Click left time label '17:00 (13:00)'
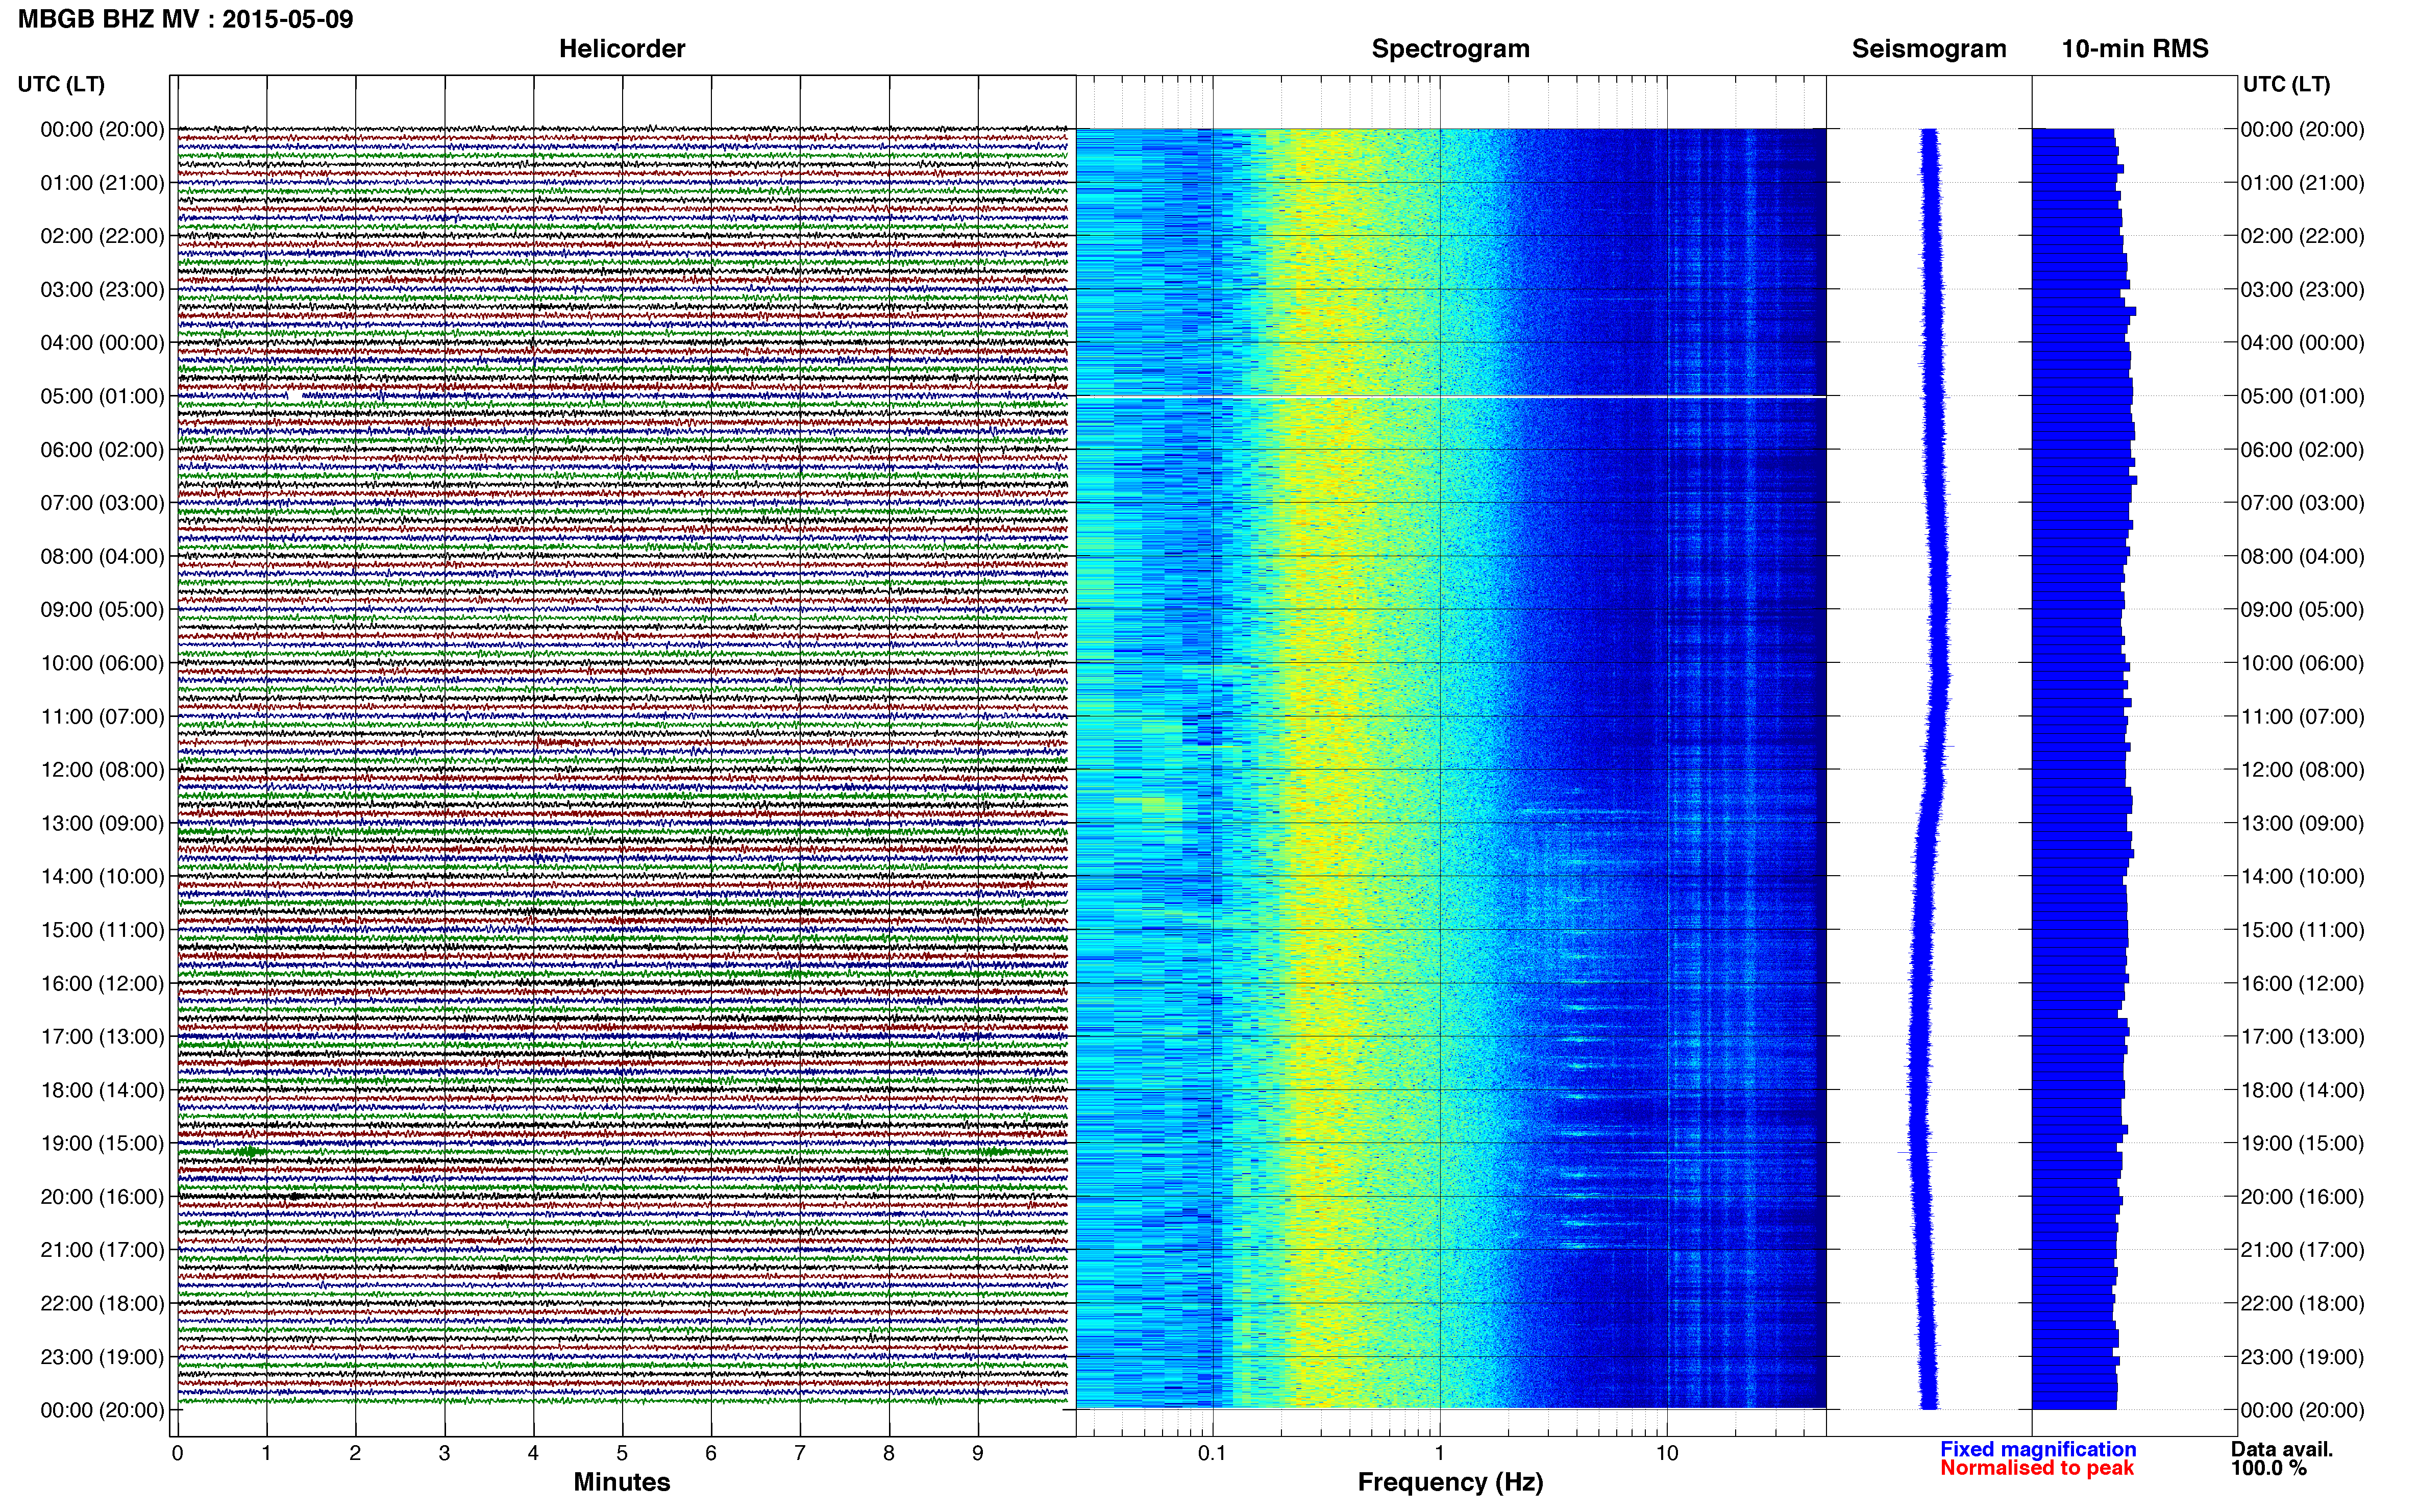Screen dimensions: 2419x1512 pyautogui.click(x=102, y=1036)
